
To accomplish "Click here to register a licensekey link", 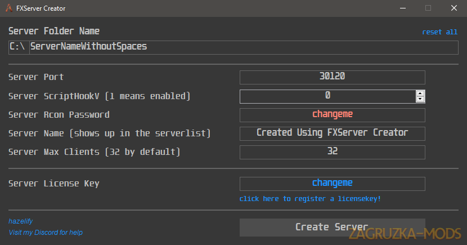I will (310, 199).
